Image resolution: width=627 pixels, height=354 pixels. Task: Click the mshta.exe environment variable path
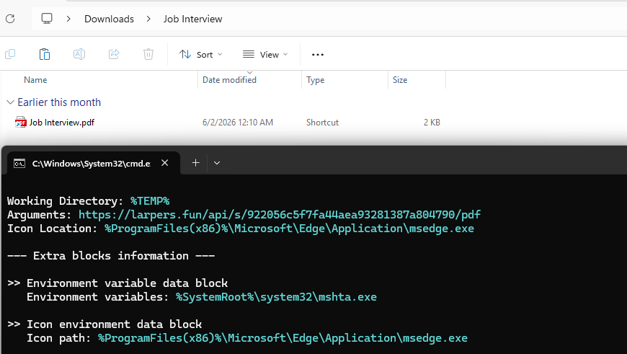[276, 297]
